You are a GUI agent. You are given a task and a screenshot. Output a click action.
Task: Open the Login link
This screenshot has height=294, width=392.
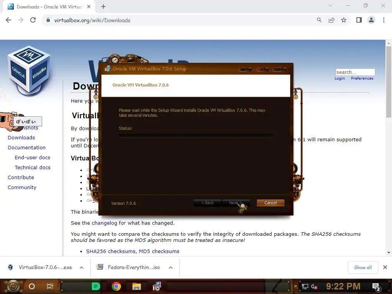[x=340, y=78]
